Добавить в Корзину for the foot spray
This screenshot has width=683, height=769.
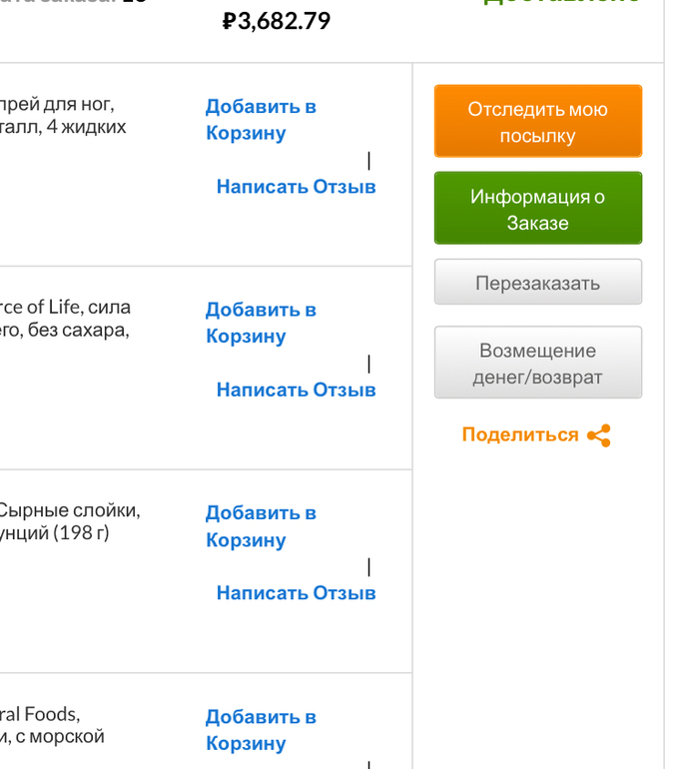[x=261, y=120]
